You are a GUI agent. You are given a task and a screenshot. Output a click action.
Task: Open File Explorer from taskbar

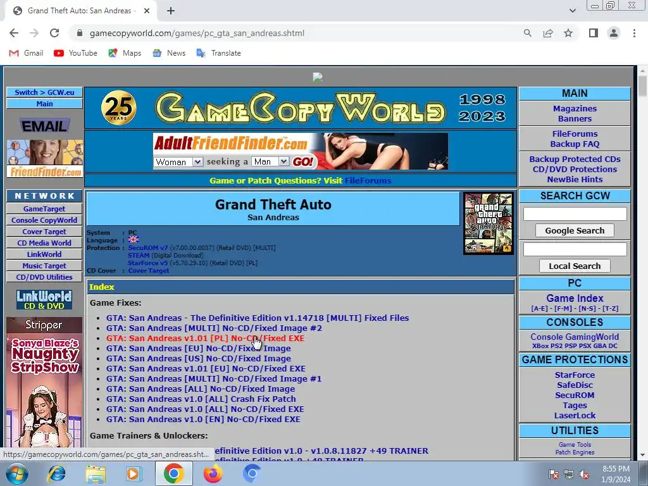[96, 473]
